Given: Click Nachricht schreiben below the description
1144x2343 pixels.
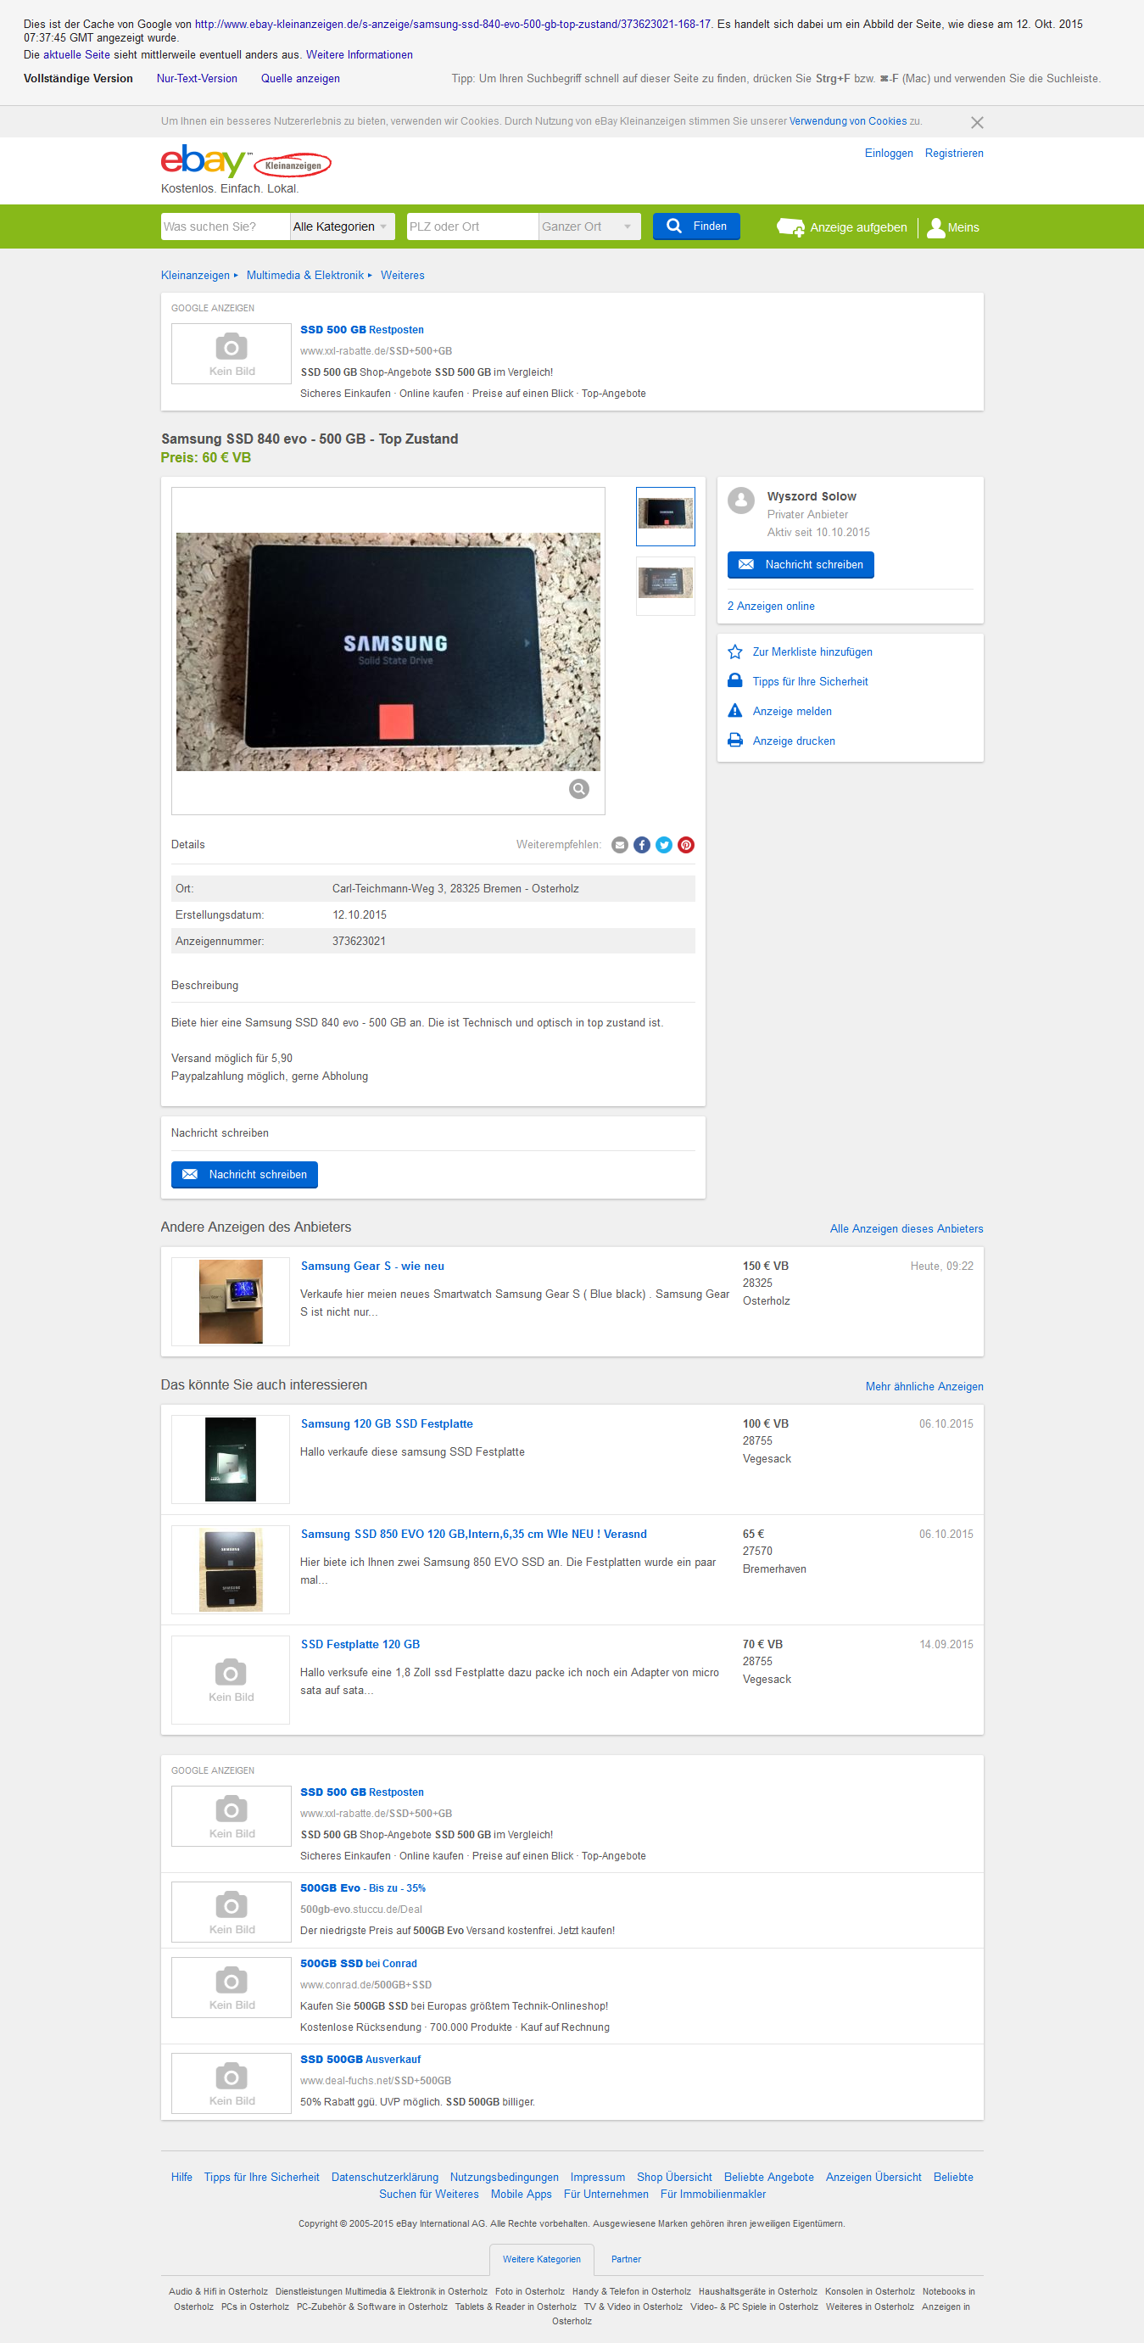Looking at the screenshot, I should pos(243,1175).
